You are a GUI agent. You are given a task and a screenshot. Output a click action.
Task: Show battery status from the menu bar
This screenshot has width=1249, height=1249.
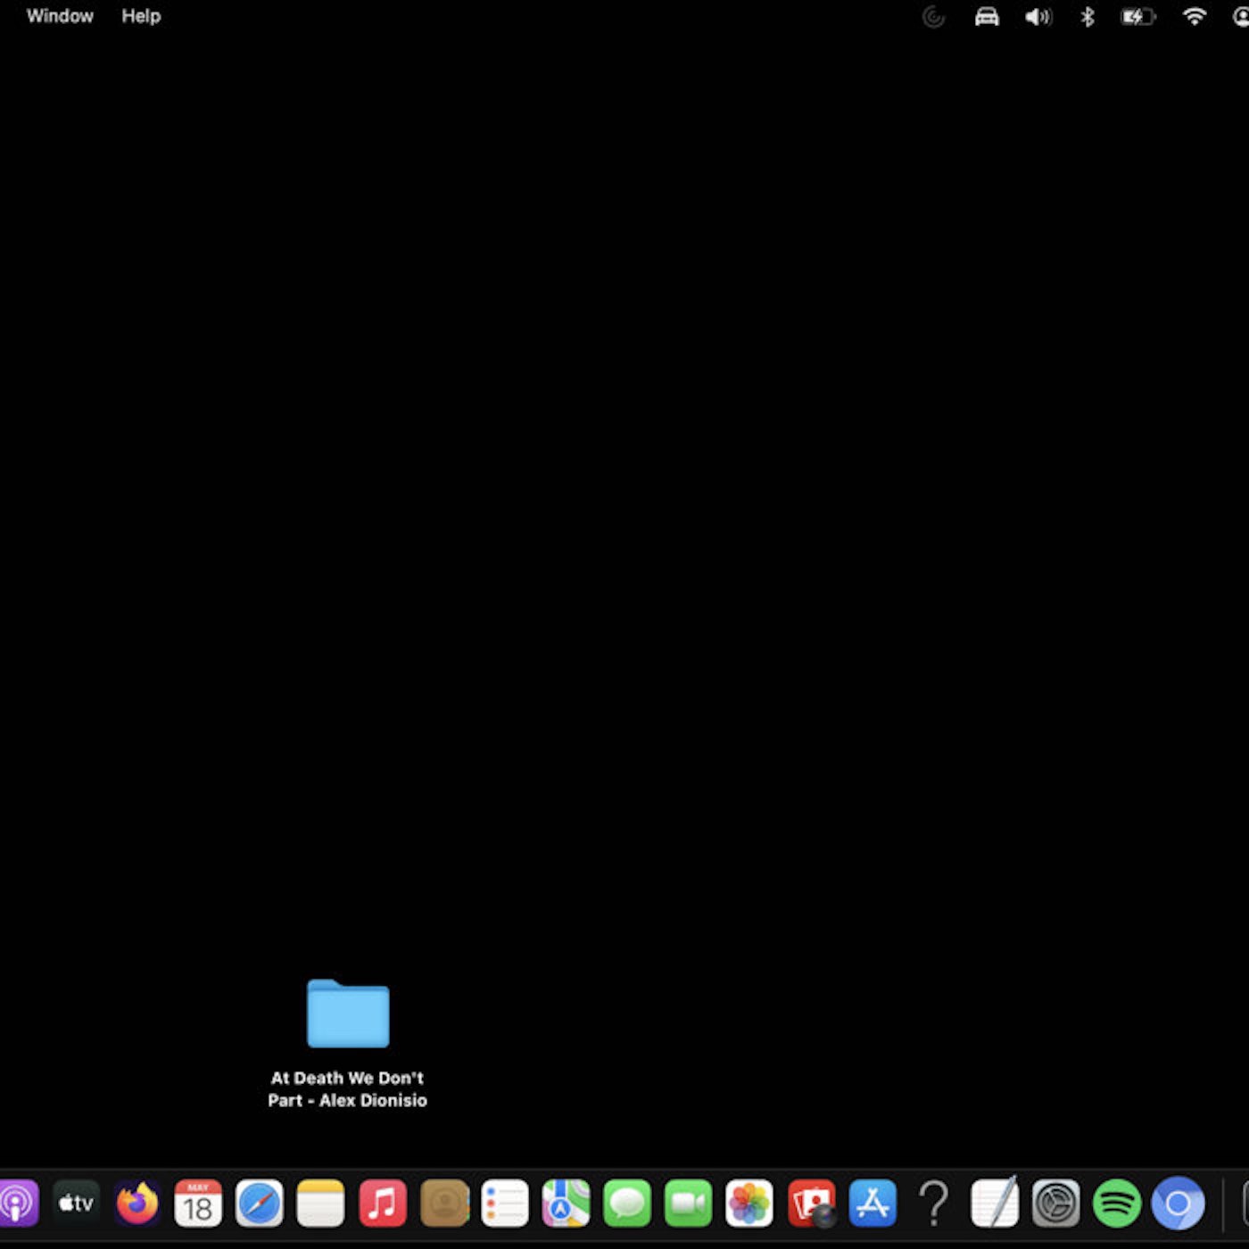(x=1137, y=16)
